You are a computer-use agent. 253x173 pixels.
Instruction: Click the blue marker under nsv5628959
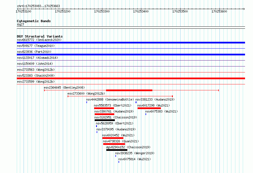(96, 126)
